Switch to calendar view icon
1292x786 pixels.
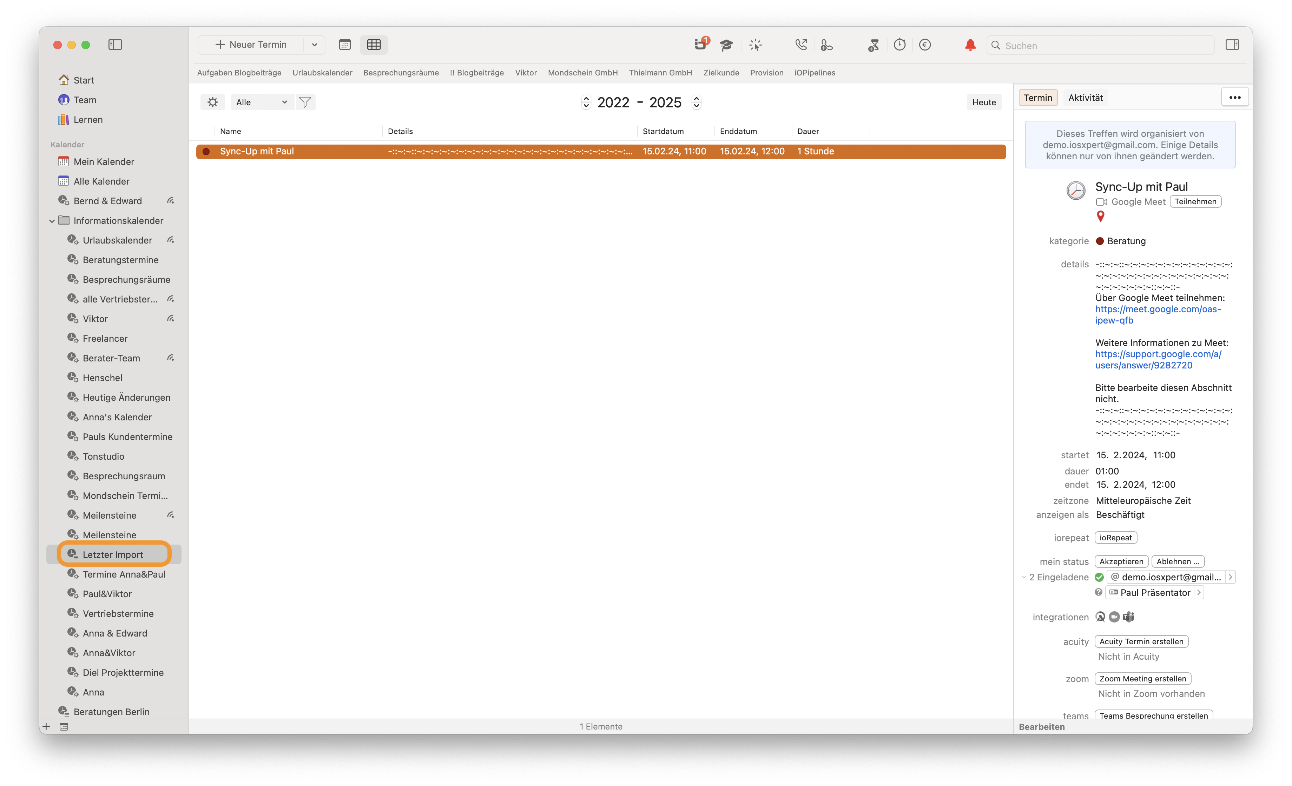coord(344,45)
